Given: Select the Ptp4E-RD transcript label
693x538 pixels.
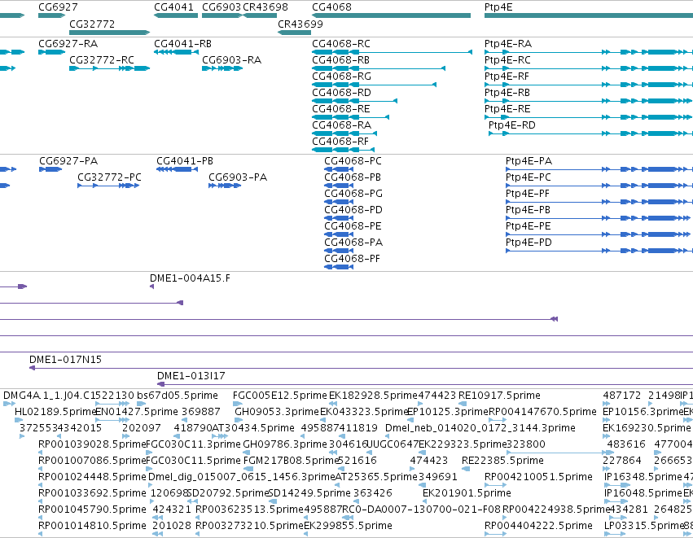Looking at the screenshot, I should click(511, 125).
